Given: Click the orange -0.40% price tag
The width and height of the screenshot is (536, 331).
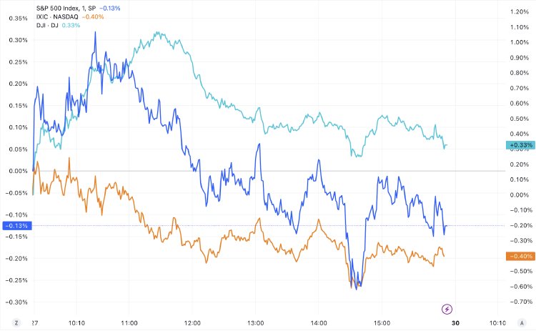Looking at the screenshot, I should pos(520,256).
